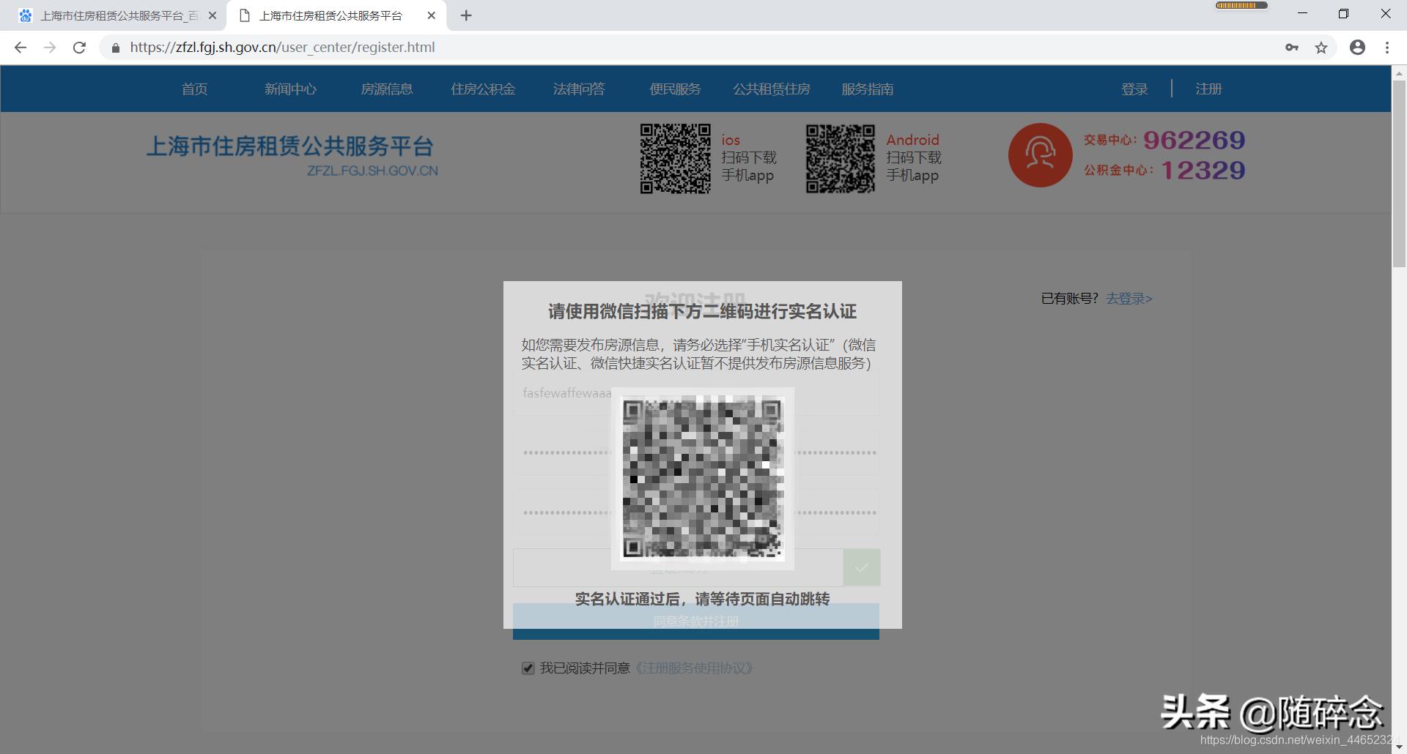The width and height of the screenshot is (1407, 754).
Task: Open the Chrome three-dot menu
Action: pyautogui.click(x=1386, y=47)
